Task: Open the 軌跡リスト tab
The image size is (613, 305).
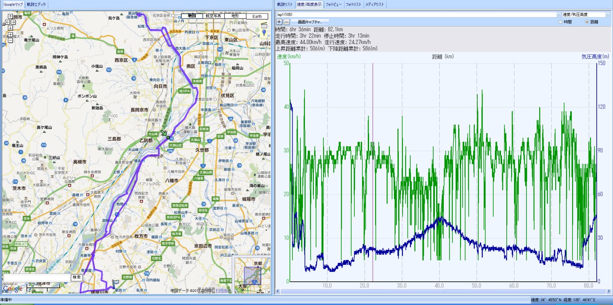Action: pos(285,4)
